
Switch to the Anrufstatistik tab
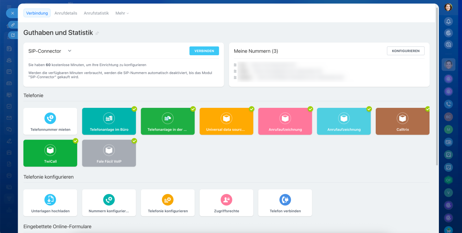[96, 13]
